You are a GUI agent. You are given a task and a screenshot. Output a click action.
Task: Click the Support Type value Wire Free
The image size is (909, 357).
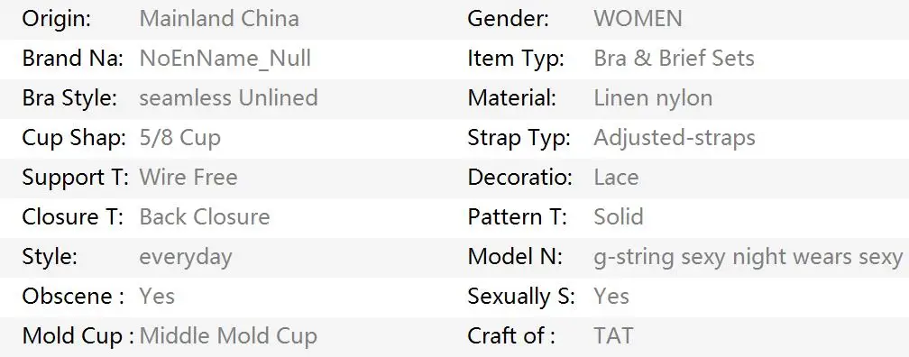click(188, 177)
